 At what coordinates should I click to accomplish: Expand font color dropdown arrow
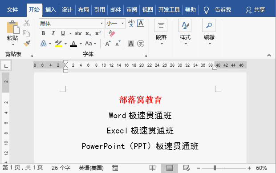[x=81, y=44]
